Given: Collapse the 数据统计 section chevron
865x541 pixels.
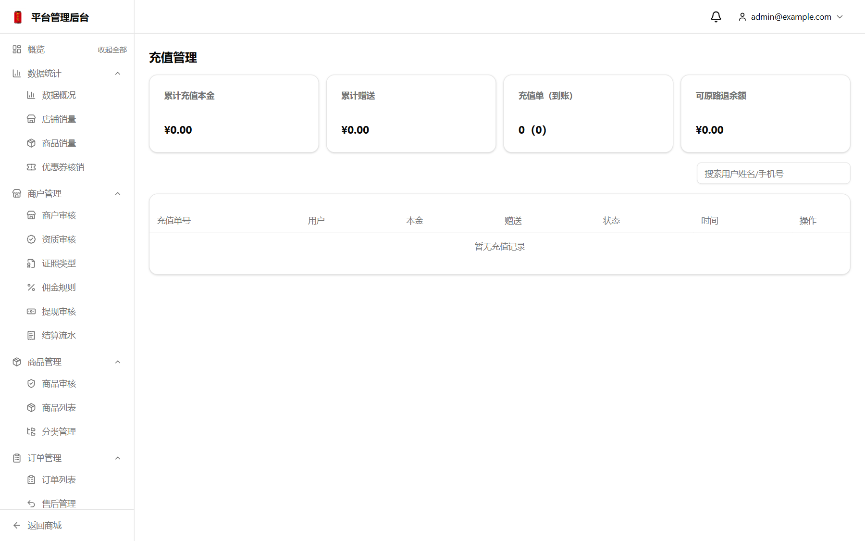Looking at the screenshot, I should (x=118, y=73).
